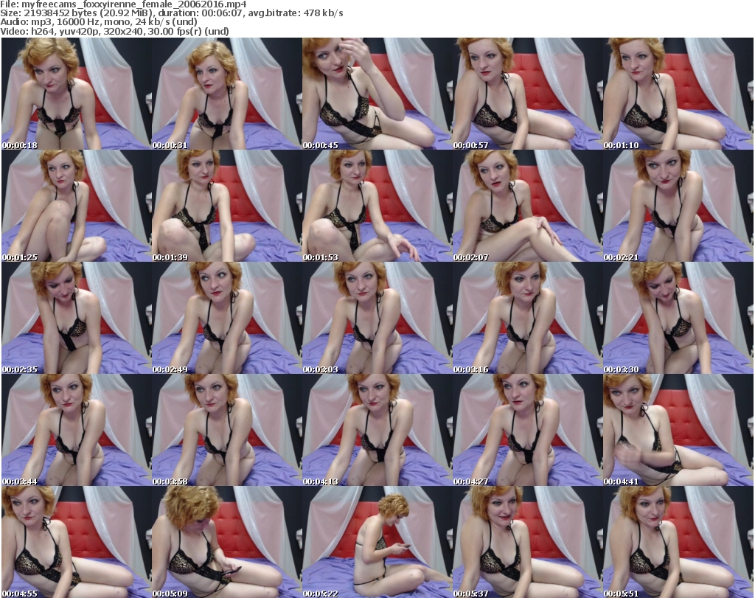Click the 'File:' name line in header

click(123, 4)
